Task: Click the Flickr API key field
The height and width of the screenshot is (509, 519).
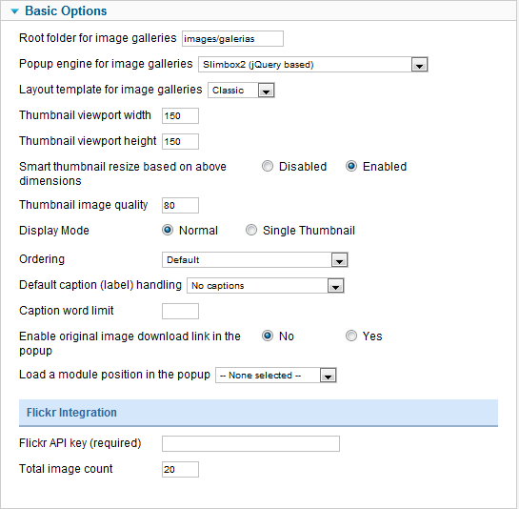Action: click(x=250, y=444)
